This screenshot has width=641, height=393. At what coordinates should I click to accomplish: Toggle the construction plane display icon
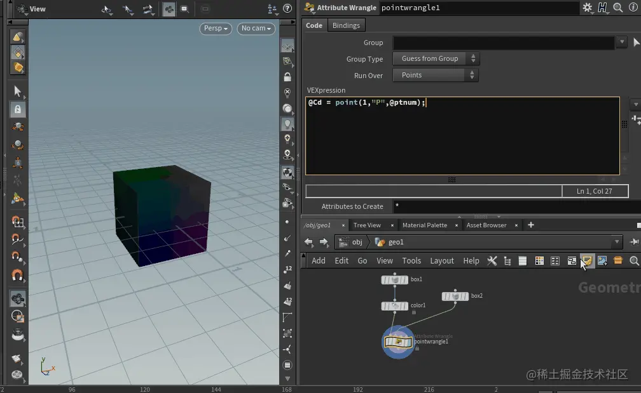click(x=287, y=62)
